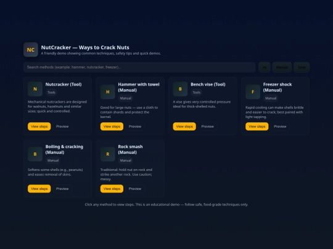Click the H icon for Hammer with towel

click(108, 92)
